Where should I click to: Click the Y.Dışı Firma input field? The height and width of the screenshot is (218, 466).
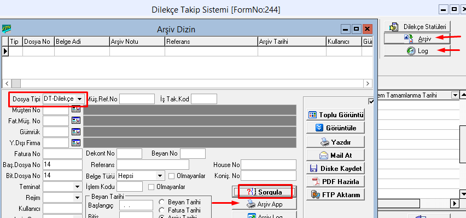coord(56,142)
